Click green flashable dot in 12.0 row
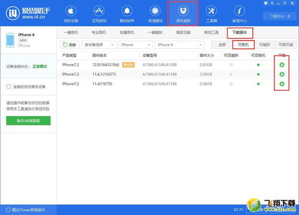Viewport: 299px width, 215px height. point(258,64)
